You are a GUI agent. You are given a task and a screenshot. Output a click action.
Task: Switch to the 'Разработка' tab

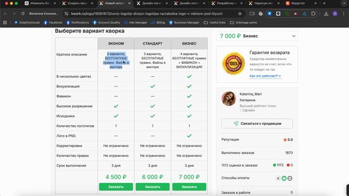227,3
